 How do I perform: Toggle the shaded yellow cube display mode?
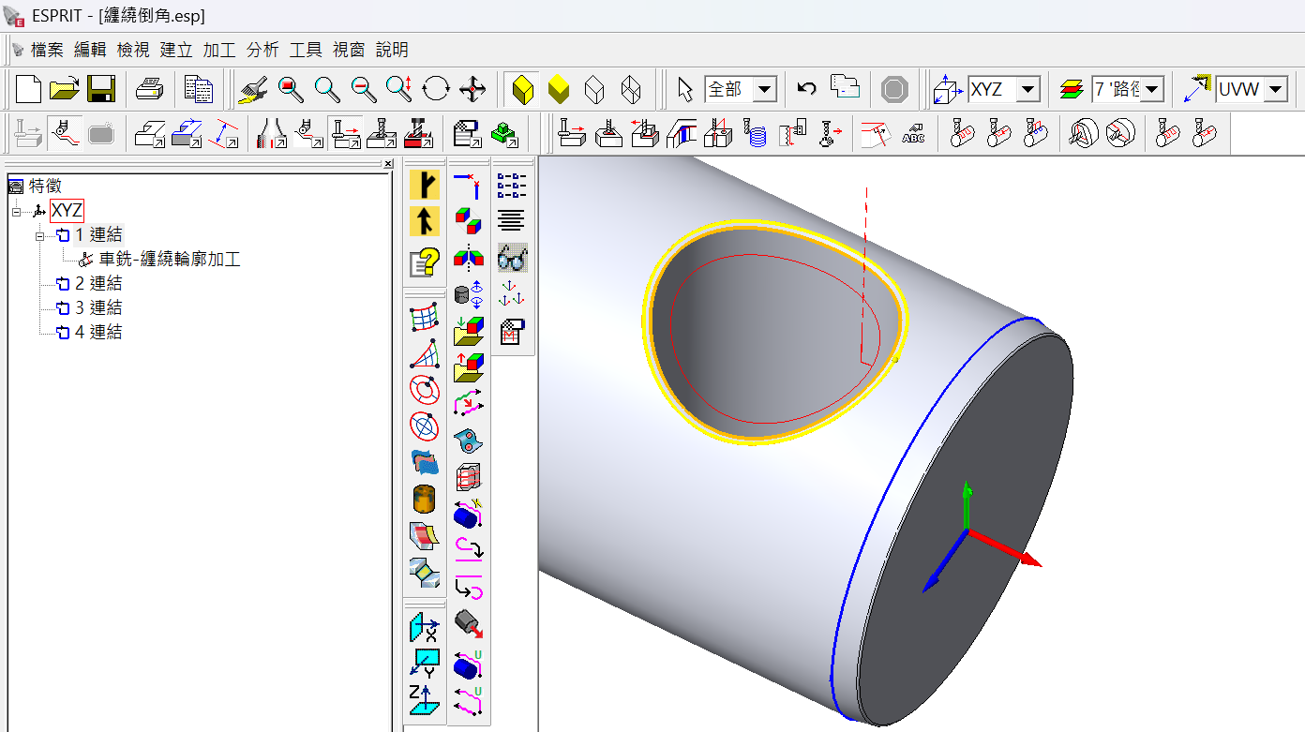559,89
